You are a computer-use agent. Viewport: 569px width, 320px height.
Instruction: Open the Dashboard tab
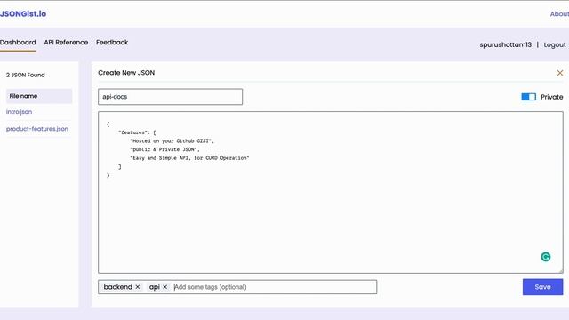[18, 43]
